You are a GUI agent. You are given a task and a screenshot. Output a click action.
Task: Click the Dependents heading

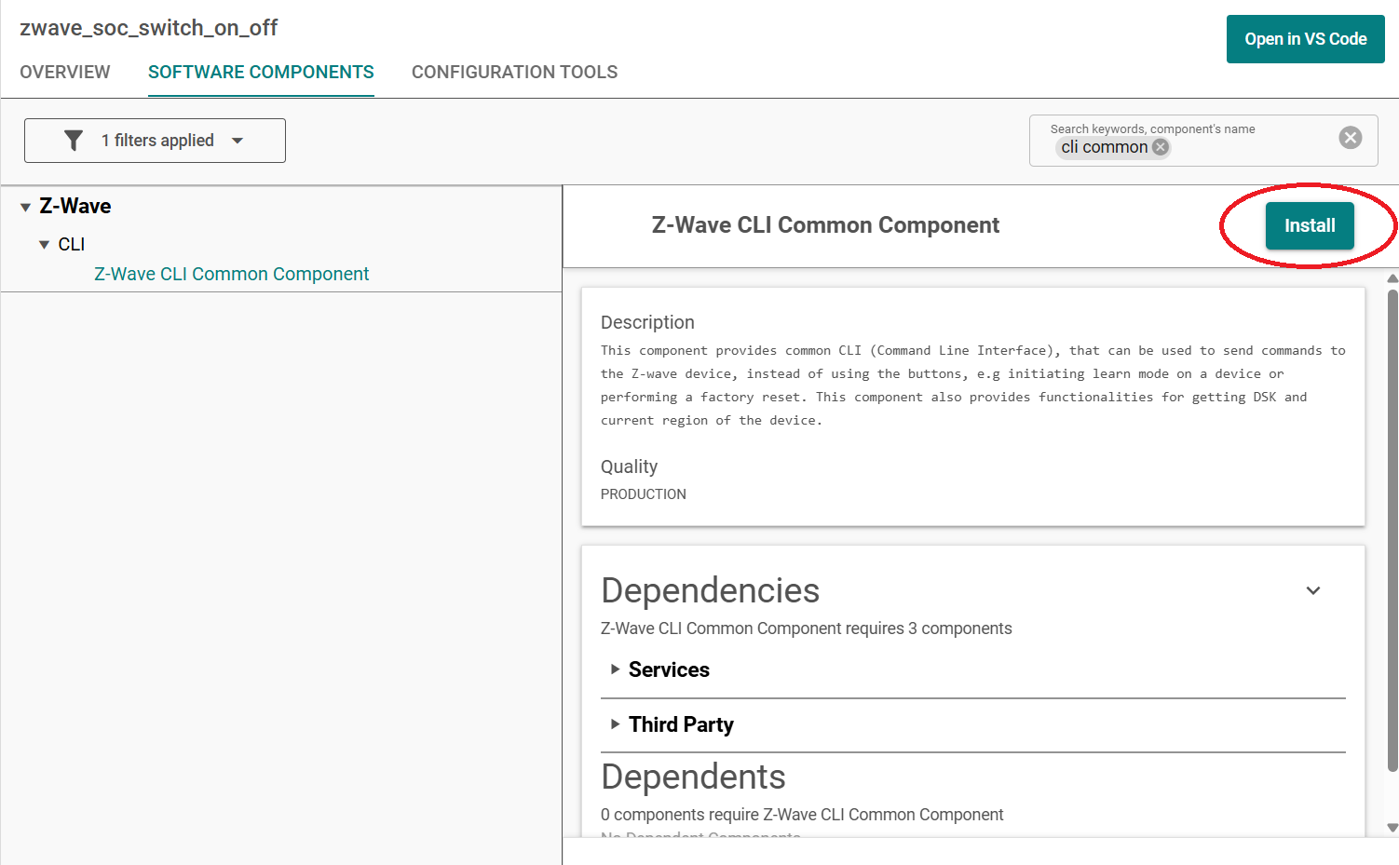coord(694,777)
